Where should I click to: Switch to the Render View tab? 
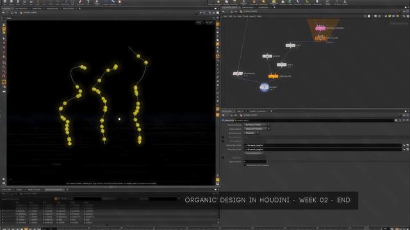point(37,8)
